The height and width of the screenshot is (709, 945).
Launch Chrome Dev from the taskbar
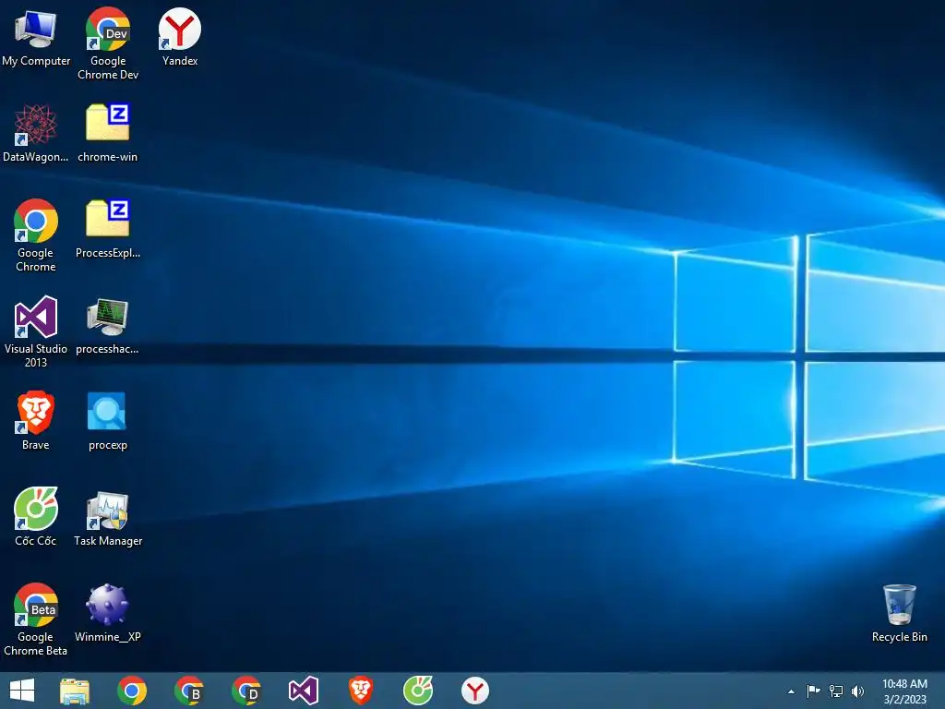point(246,691)
